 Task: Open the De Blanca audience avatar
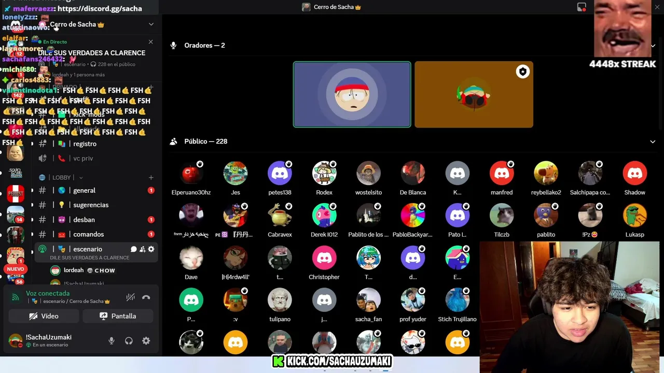coord(413,173)
